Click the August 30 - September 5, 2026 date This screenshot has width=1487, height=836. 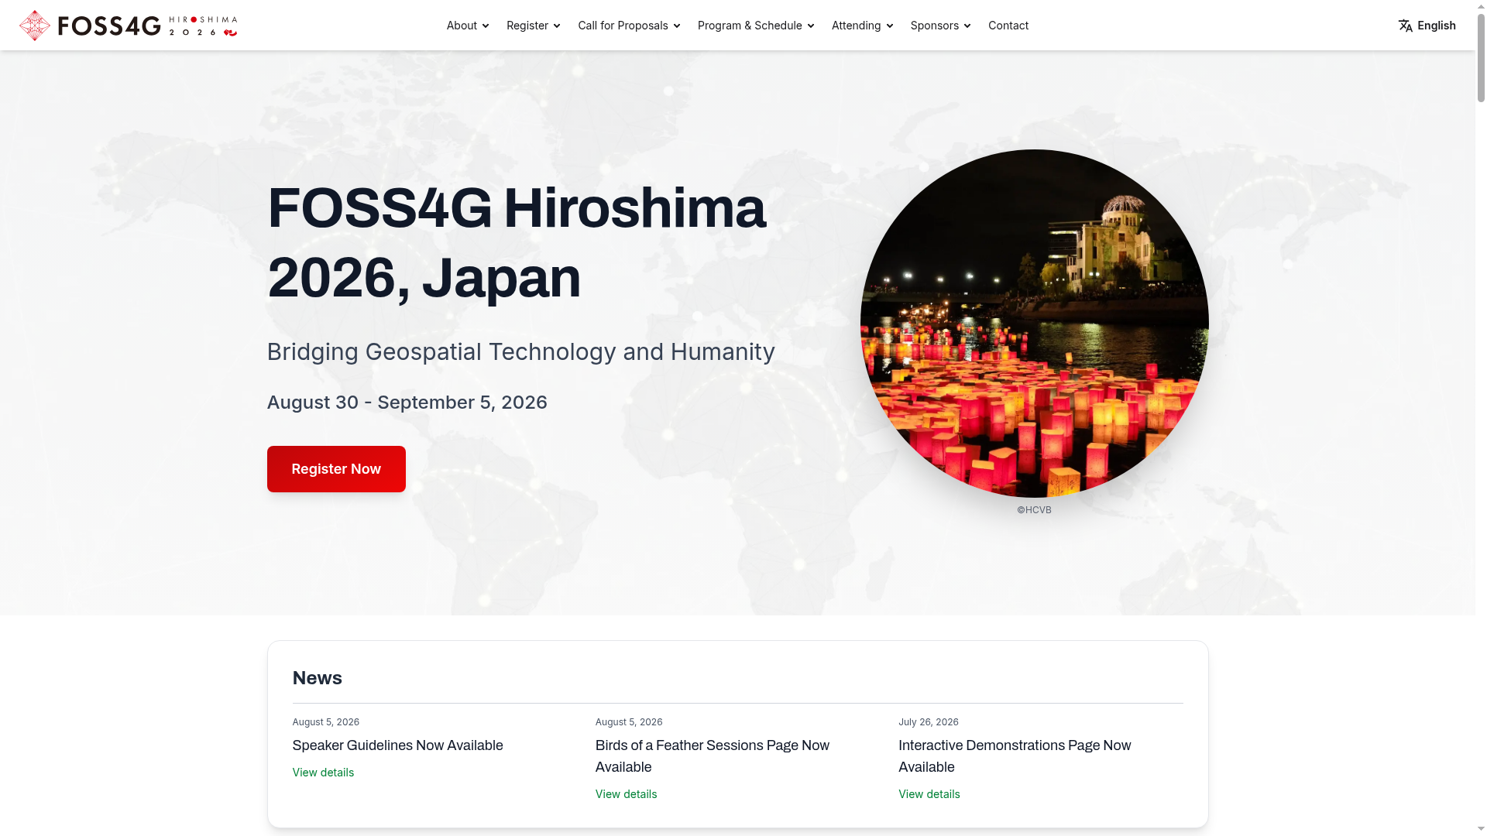coord(407,403)
